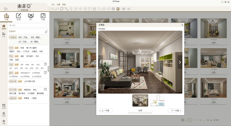
Task: Open the hamburger menu icon
Action: click(6, 9)
